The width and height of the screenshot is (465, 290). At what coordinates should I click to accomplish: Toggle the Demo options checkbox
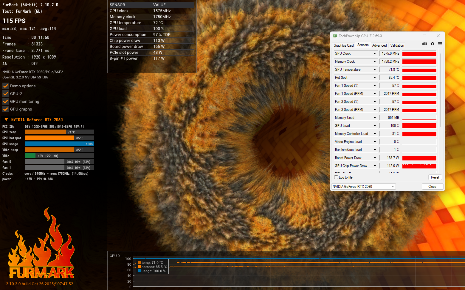coord(6,86)
